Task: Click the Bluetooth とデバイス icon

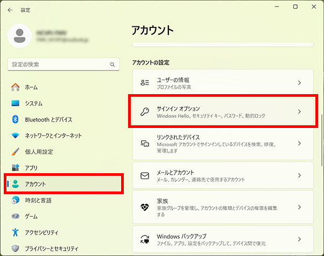Action: coord(16,119)
